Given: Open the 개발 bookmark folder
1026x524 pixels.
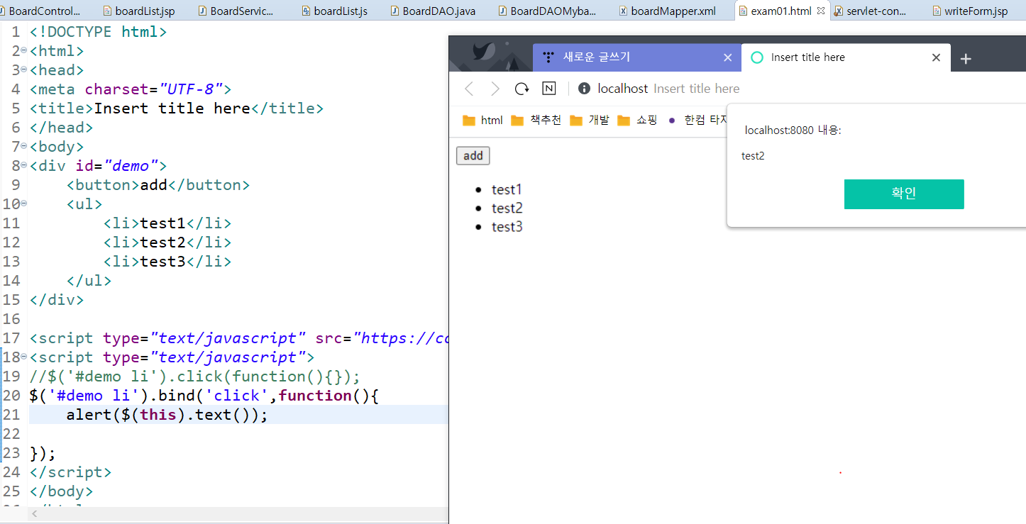Looking at the screenshot, I should [590, 121].
